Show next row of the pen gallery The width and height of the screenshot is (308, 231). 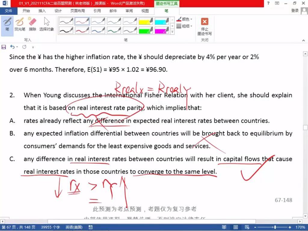pos(172,26)
